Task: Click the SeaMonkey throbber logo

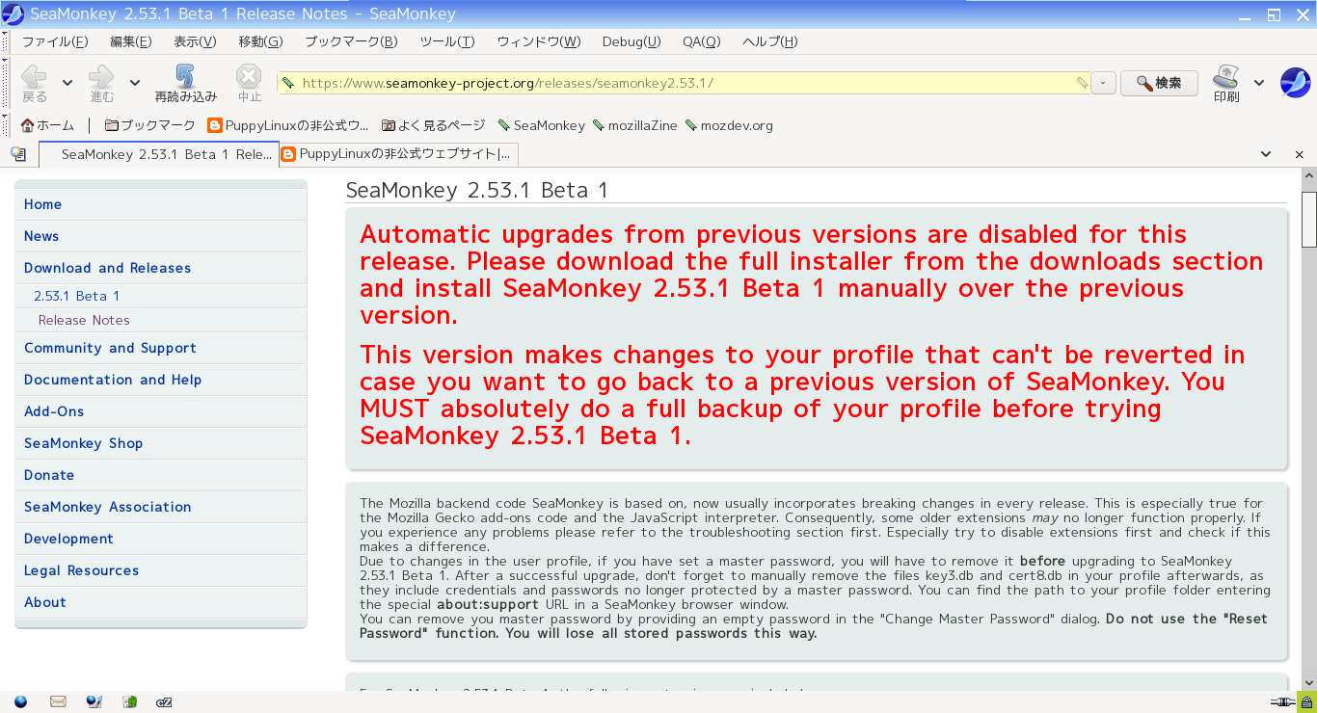Action: (x=1295, y=83)
